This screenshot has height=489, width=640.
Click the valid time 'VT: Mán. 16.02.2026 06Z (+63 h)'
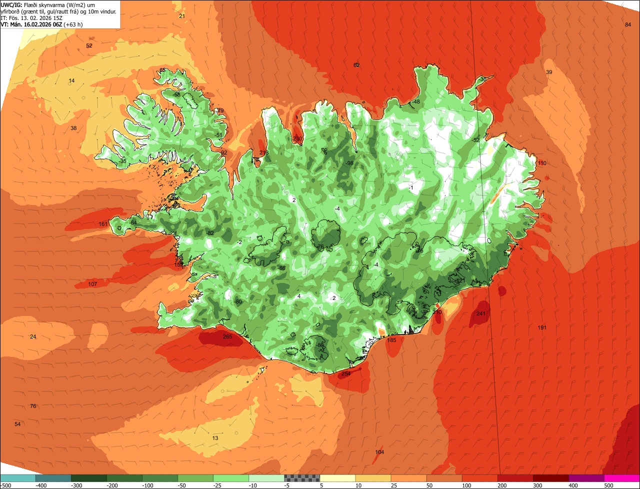pyautogui.click(x=42, y=24)
